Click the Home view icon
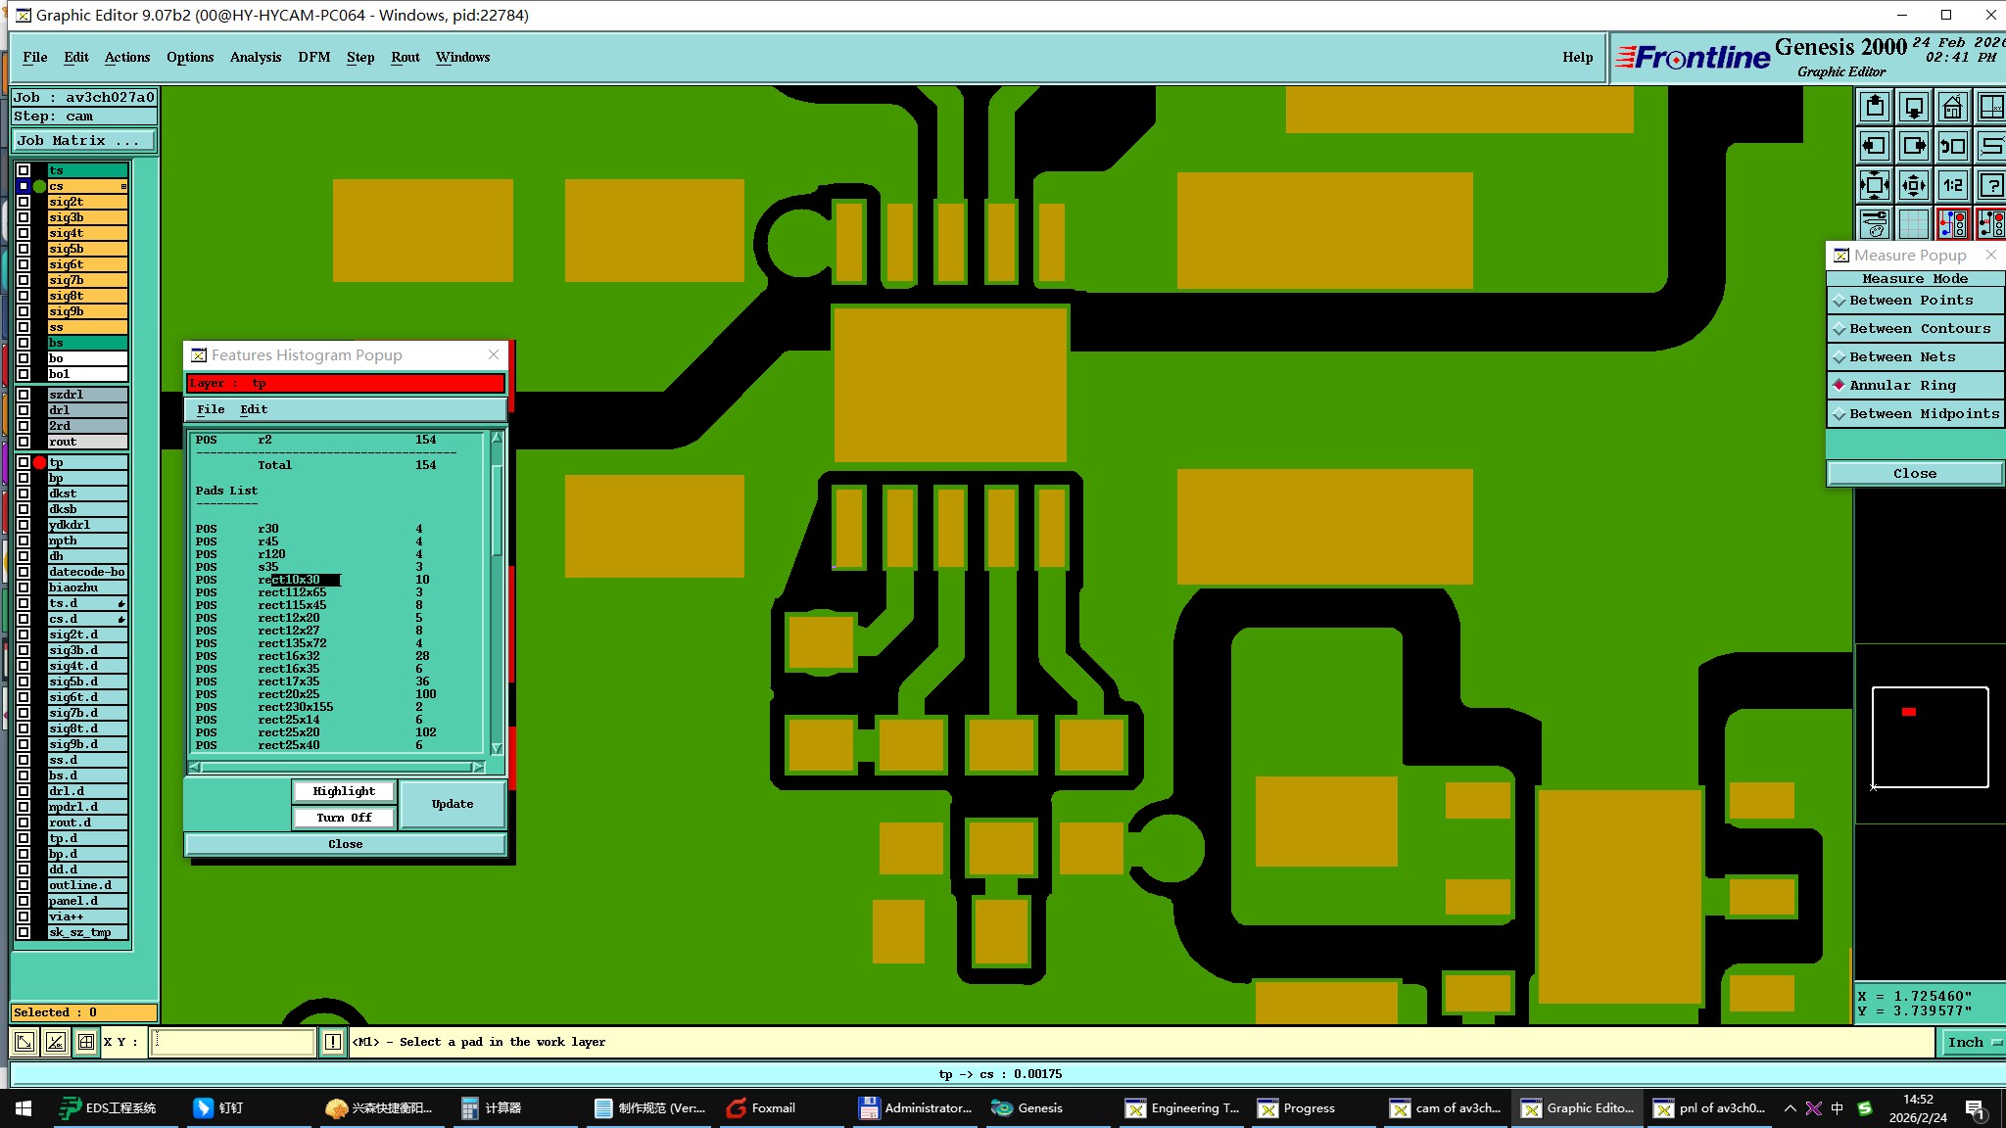 pyautogui.click(x=1952, y=107)
